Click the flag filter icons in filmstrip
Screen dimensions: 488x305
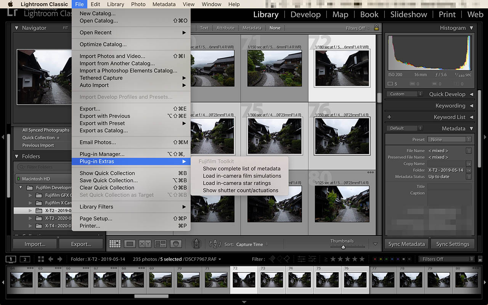click(x=279, y=259)
